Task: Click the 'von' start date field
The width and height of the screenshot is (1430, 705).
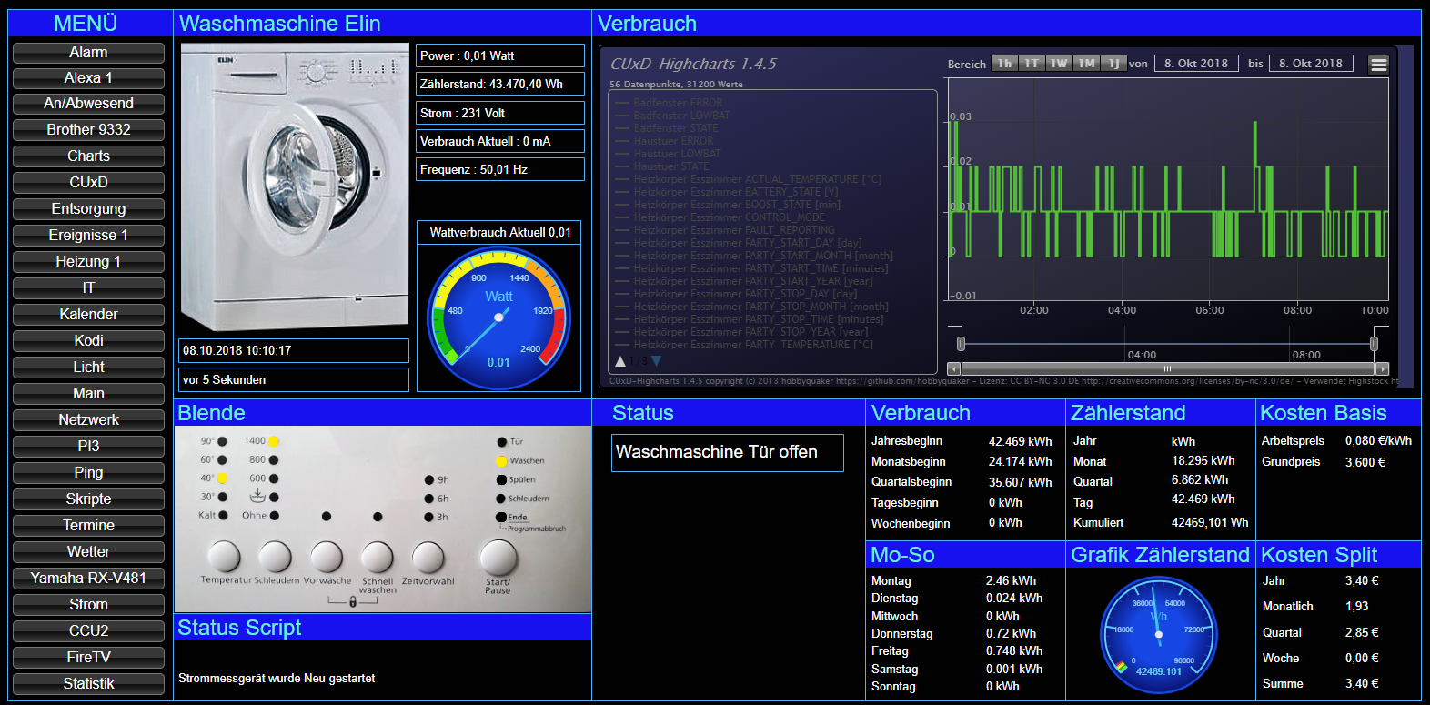Action: tap(1196, 64)
